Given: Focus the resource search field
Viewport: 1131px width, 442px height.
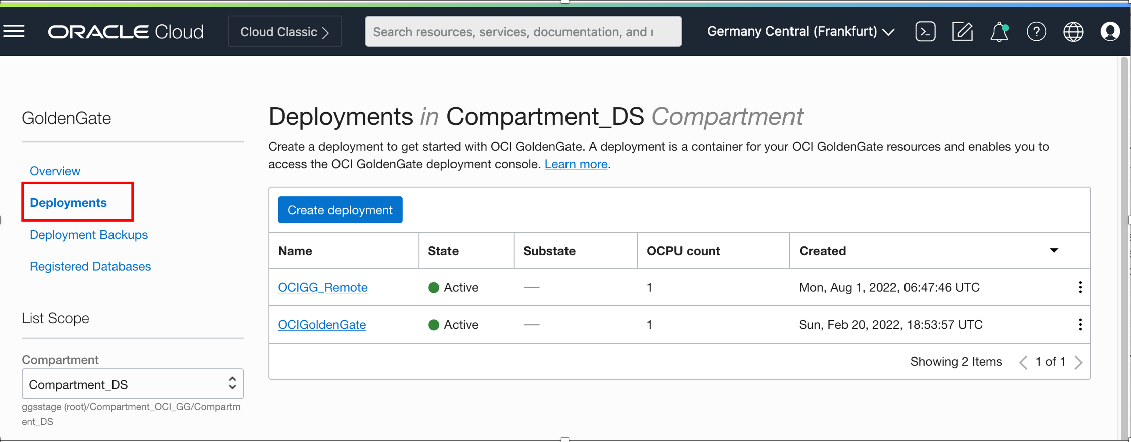Looking at the screenshot, I should [x=523, y=32].
